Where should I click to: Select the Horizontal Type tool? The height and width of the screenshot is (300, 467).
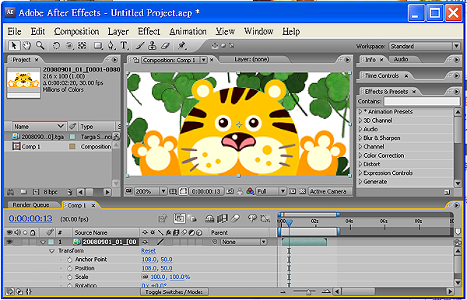pyautogui.click(x=124, y=46)
